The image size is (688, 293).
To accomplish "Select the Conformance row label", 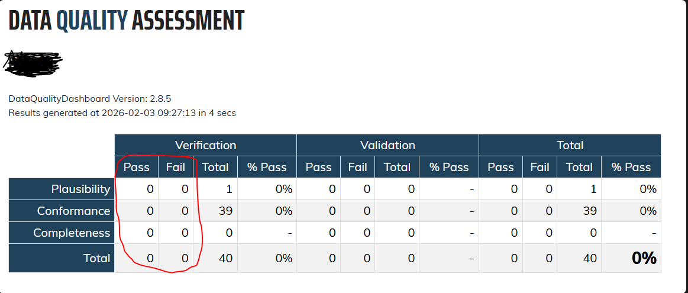I will point(73,211).
